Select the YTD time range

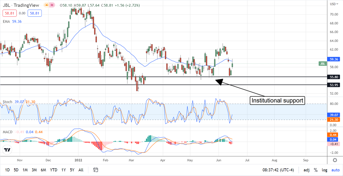(x=53, y=170)
